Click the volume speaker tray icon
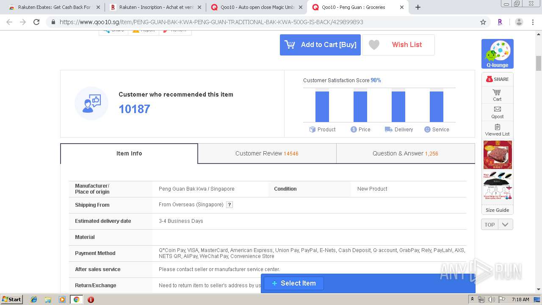Screen dimensions: 542x305 coord(491,299)
